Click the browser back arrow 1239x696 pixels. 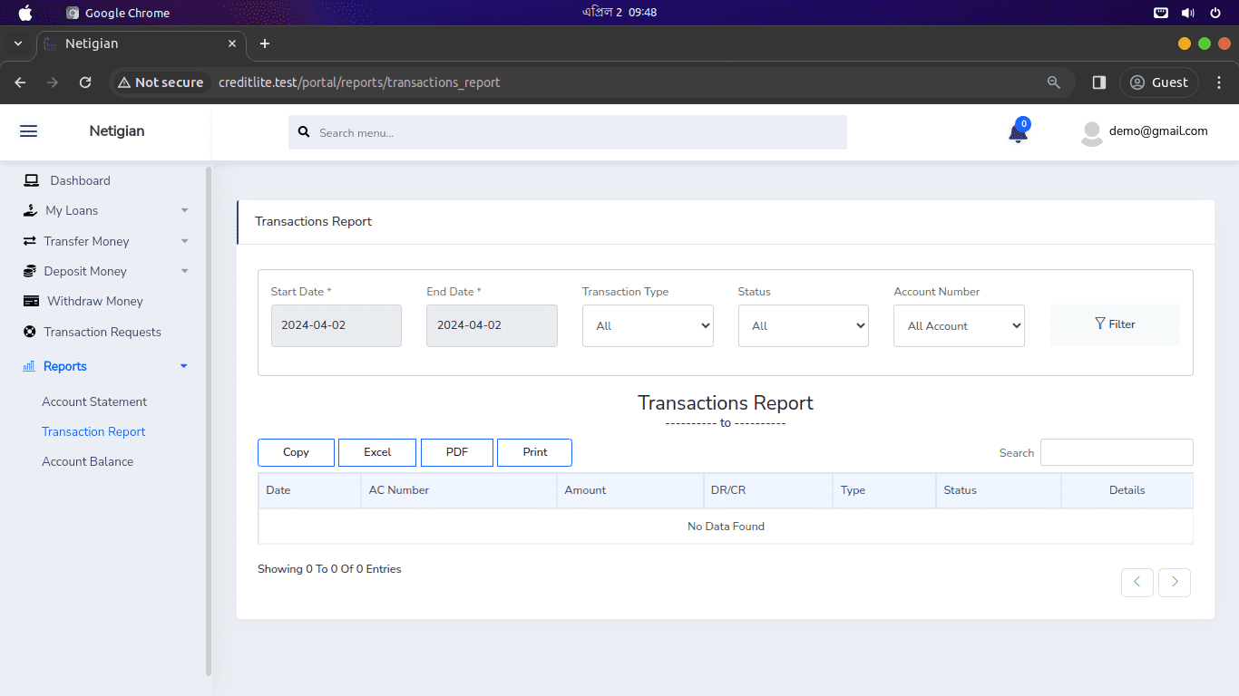pyautogui.click(x=20, y=82)
